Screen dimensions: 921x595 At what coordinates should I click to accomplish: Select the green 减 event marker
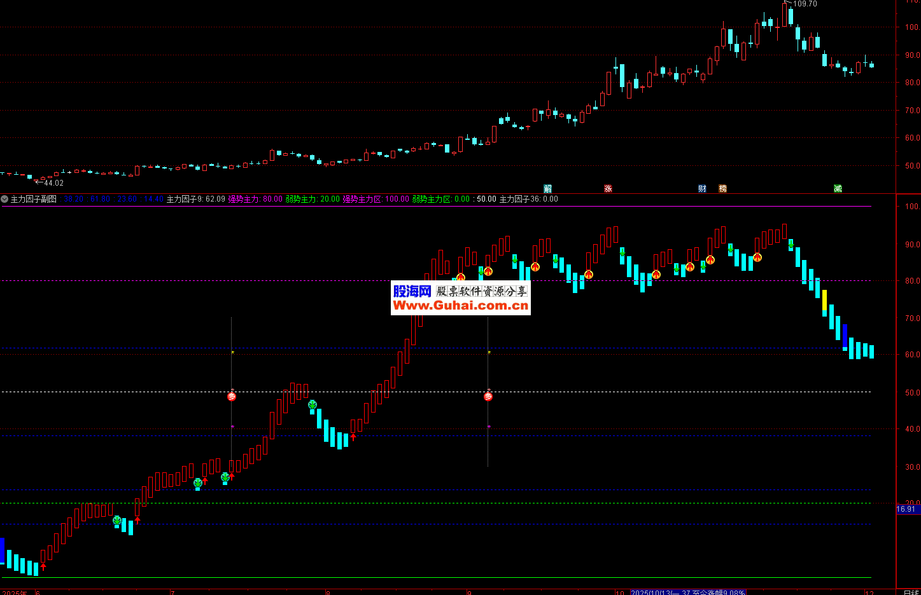838,189
